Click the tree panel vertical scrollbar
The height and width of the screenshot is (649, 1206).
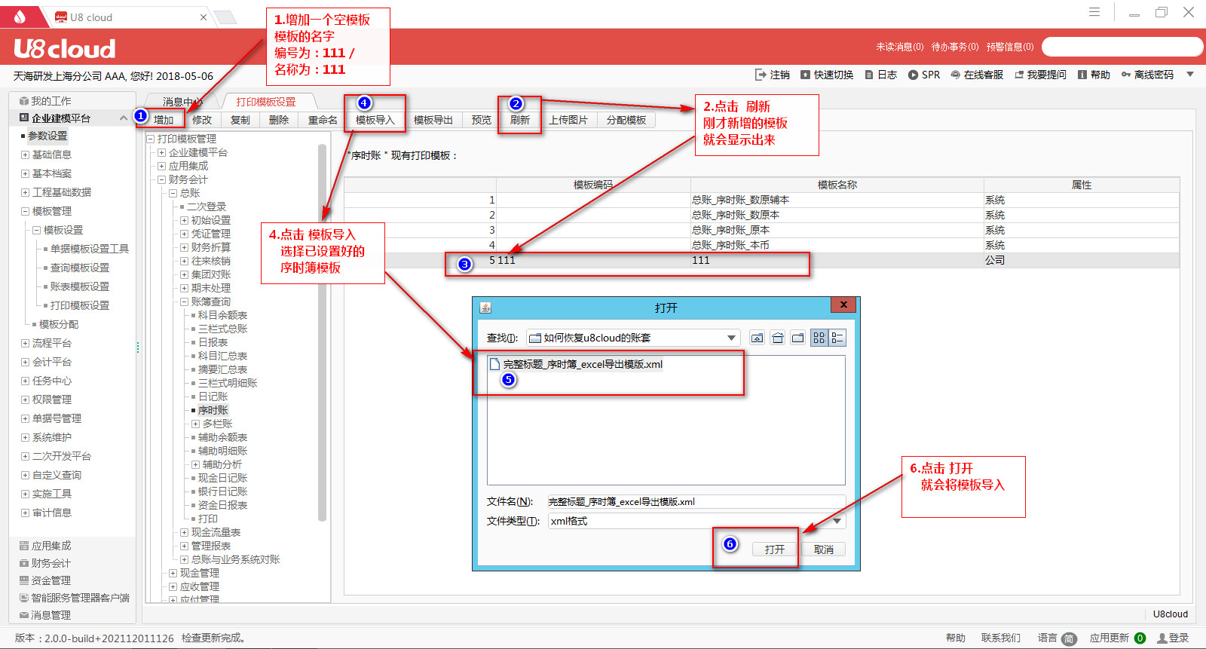click(322, 332)
